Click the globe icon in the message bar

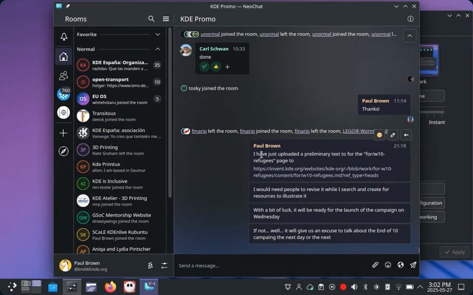click(401, 265)
